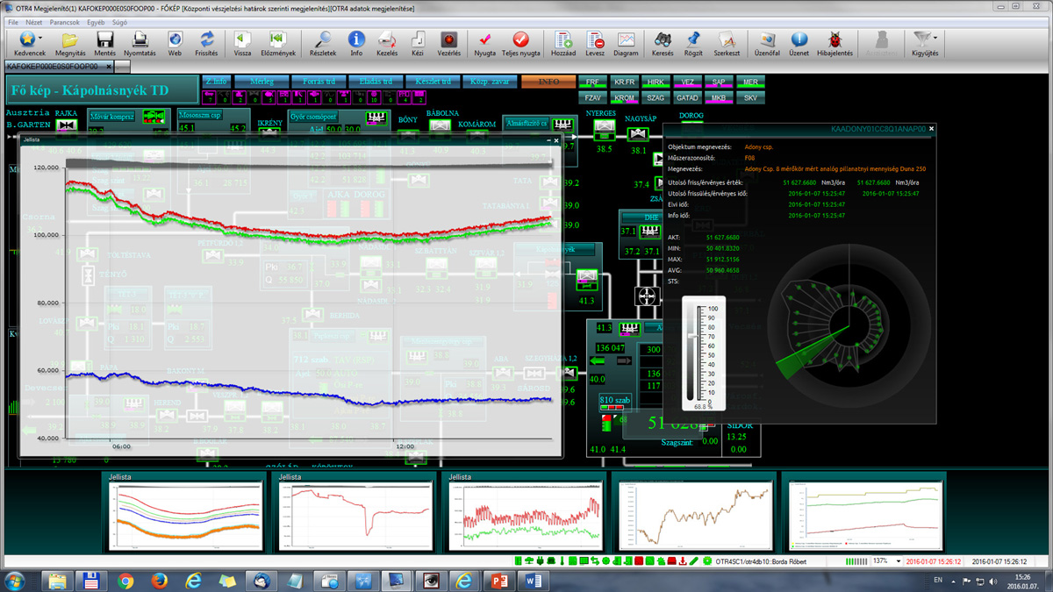Open the Kedvencek favorites toolbar button
1053x592 pixels.
tap(30, 43)
